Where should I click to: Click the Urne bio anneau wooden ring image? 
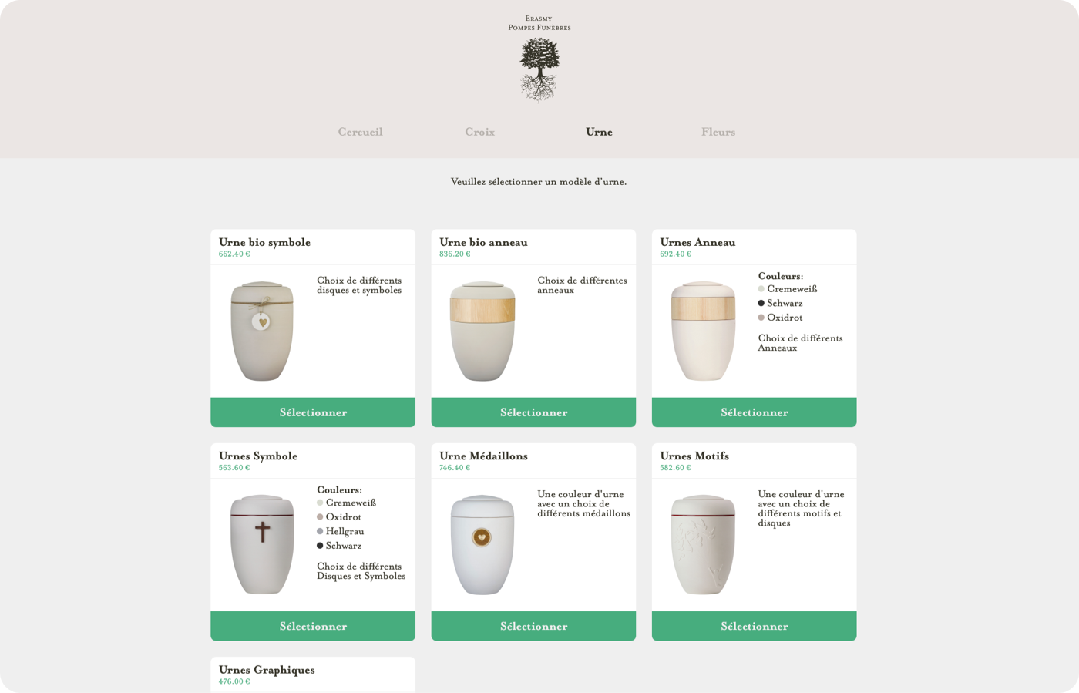[482, 331]
